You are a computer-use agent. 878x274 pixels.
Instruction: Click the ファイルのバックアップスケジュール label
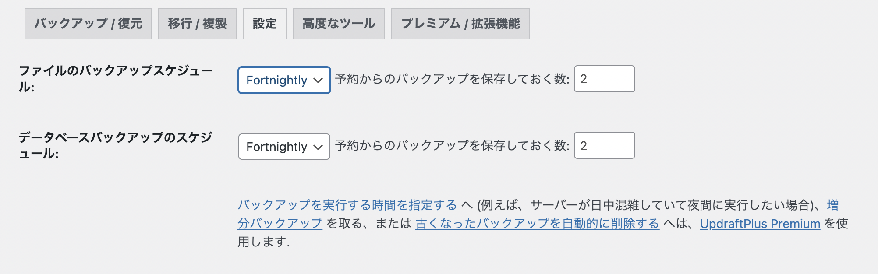(116, 71)
